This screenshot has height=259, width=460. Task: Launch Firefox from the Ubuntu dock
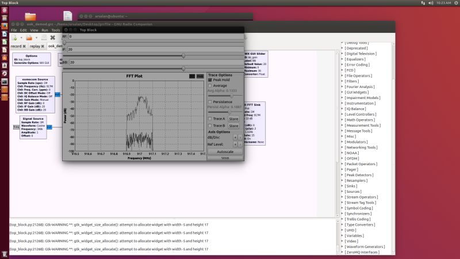pos(5,26)
